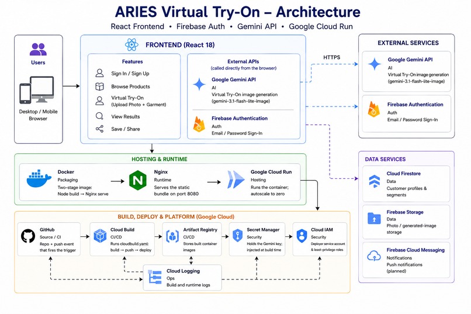The image size is (471, 314).
Task: Click the 'BUILD, DEPLOY & PLATFORM (Google Cloud)' heading
Action: [x=176, y=217]
